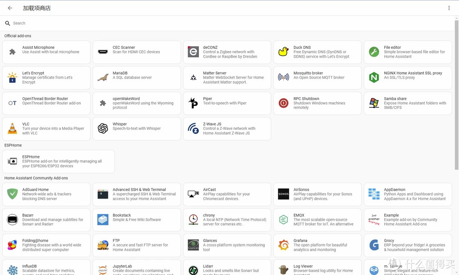The image size is (459, 275).
Task: Select the Z-Wave JS add-on
Action: coord(227,129)
